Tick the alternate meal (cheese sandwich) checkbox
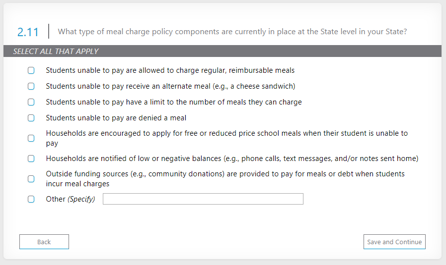Screen dimensions: 446x265 pyautogui.click(x=31, y=86)
